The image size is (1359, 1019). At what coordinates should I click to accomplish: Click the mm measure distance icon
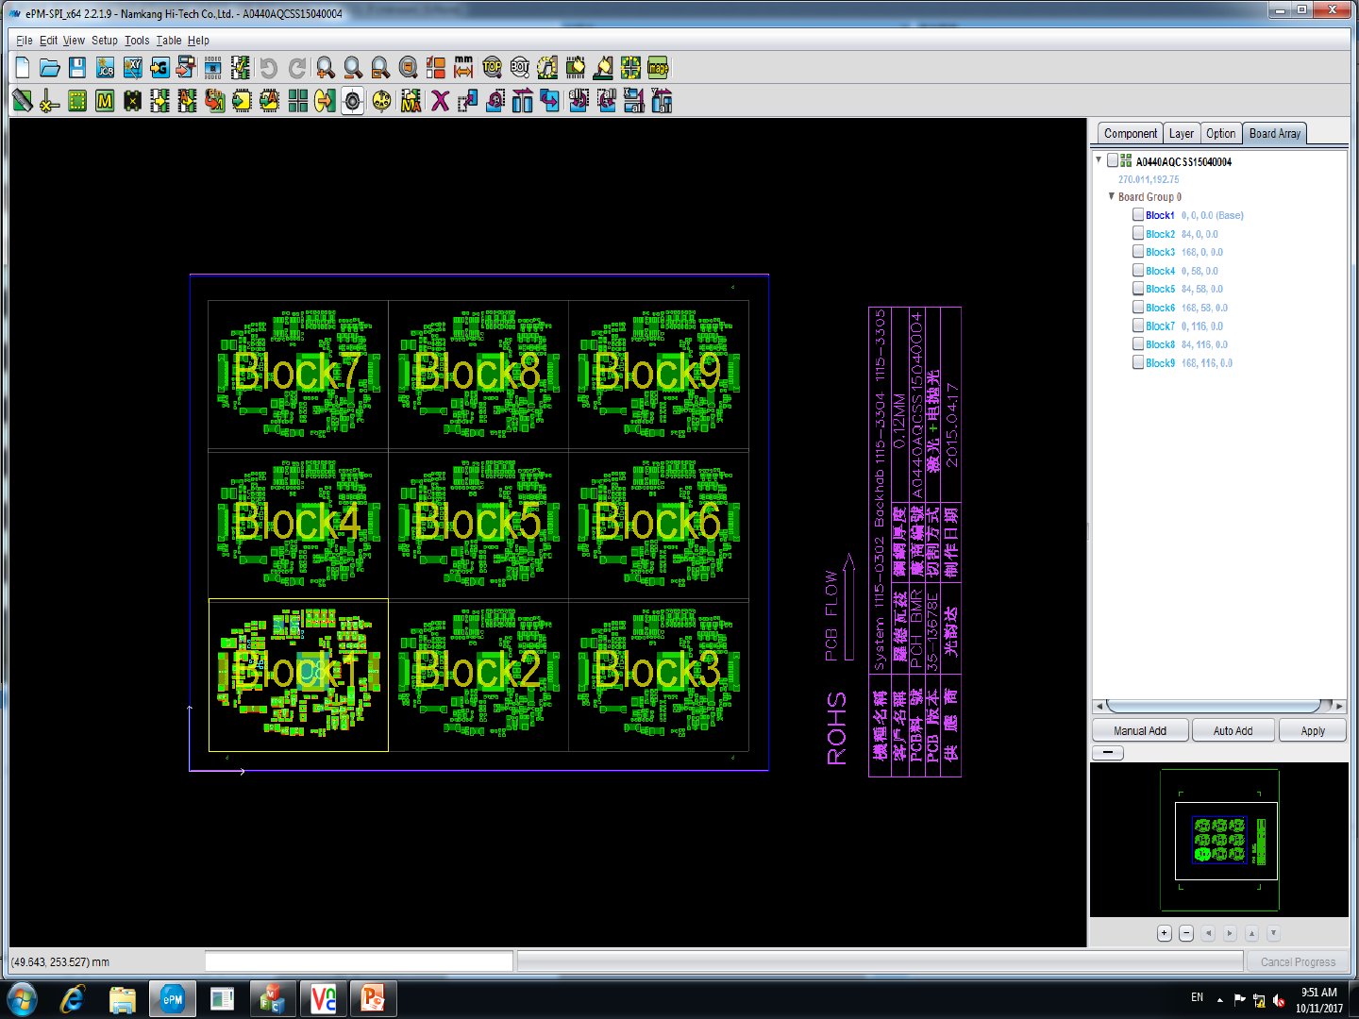463,68
